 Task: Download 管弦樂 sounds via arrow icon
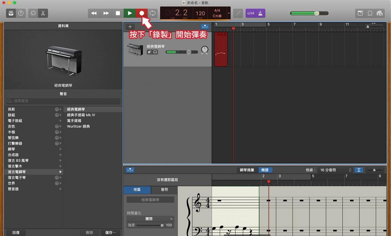tap(57, 138)
